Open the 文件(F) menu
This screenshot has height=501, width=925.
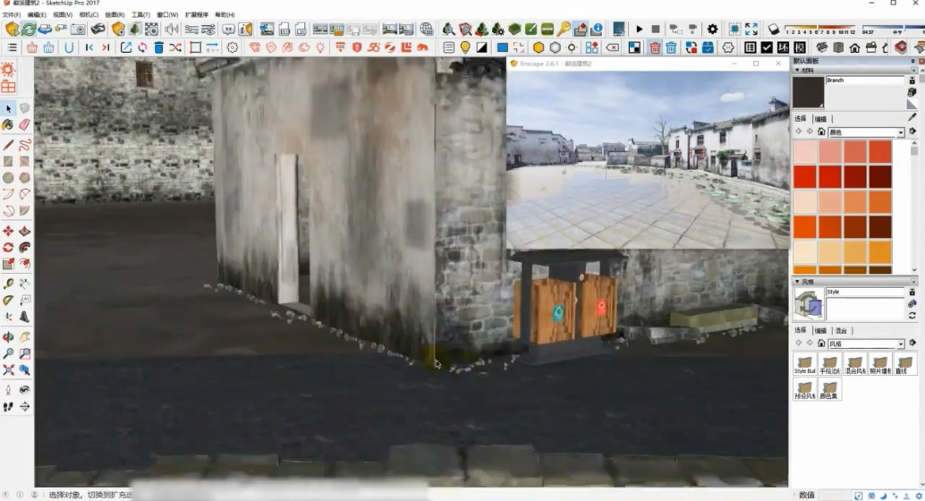click(x=12, y=14)
